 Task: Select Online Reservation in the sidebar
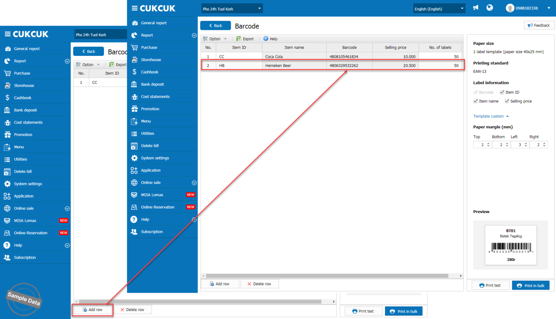click(x=157, y=207)
